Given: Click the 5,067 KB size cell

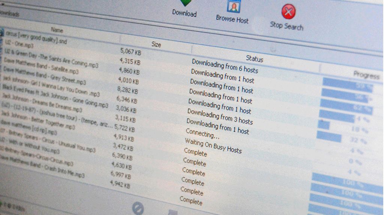Looking at the screenshot, I should point(130,51).
